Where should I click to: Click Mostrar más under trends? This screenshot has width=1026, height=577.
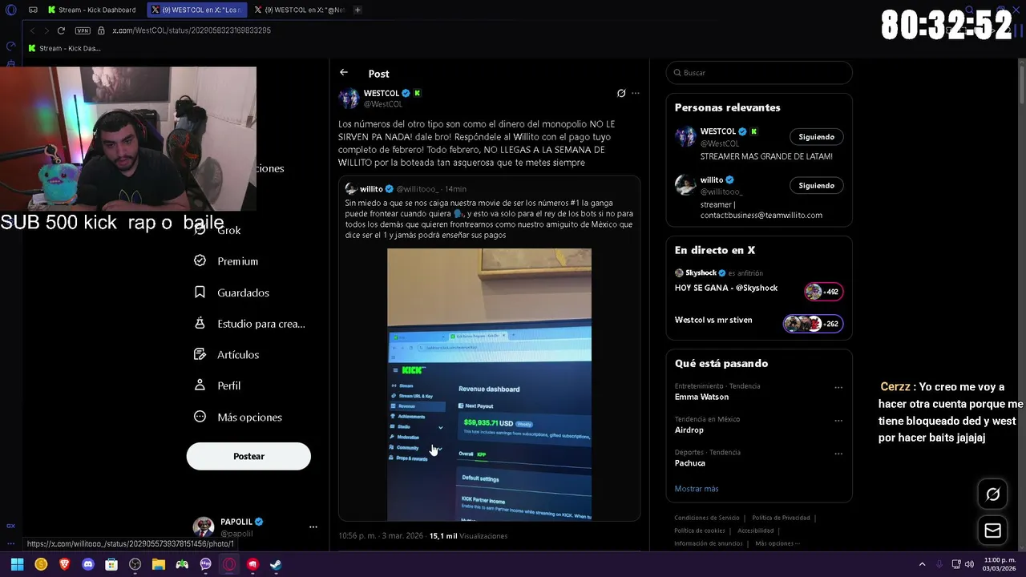tap(697, 489)
